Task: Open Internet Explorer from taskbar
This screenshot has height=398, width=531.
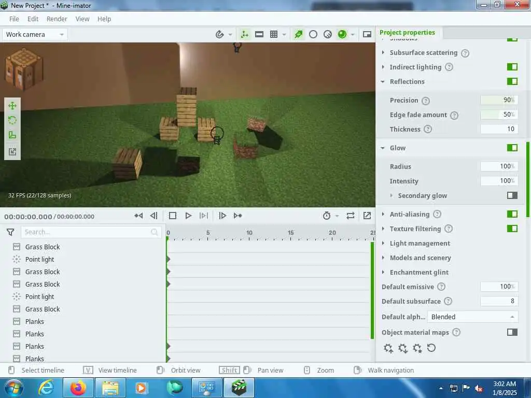Action: point(46,388)
